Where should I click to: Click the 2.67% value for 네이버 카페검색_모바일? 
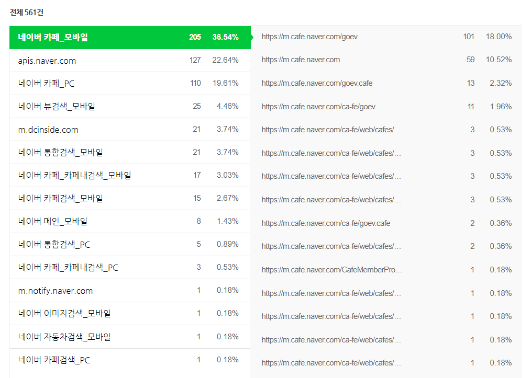[228, 198]
